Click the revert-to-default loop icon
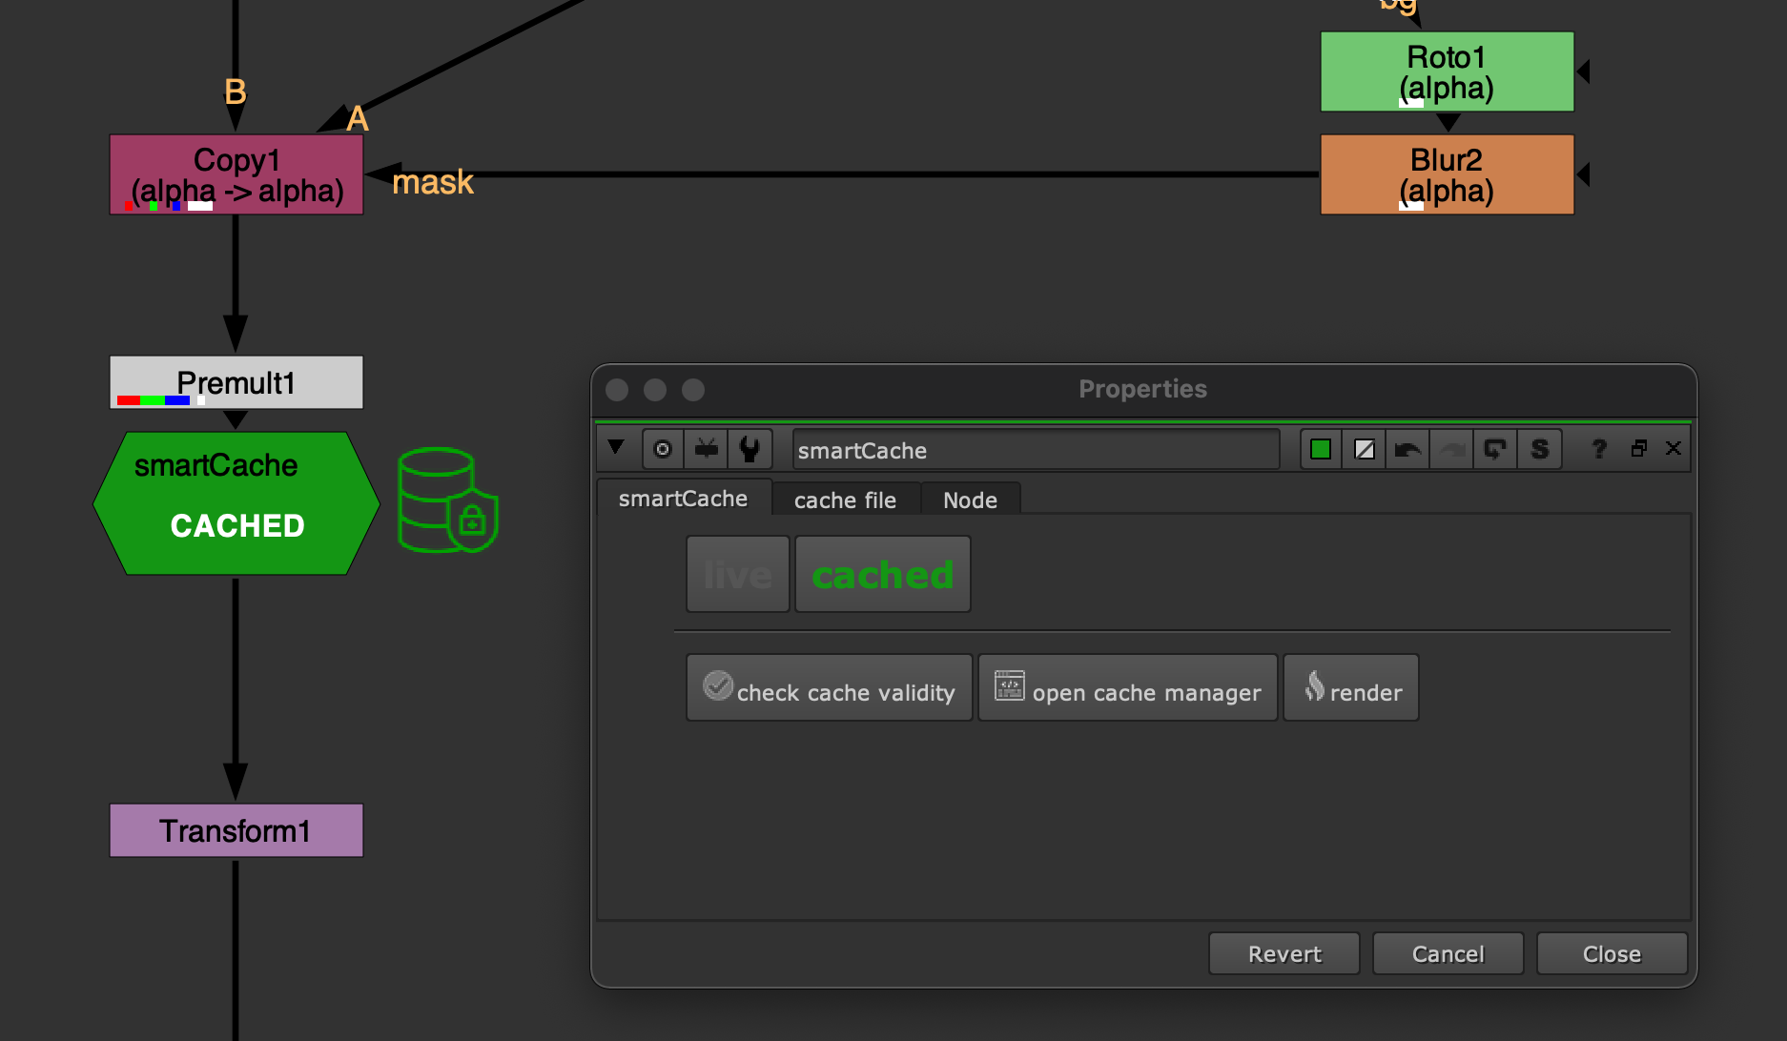Viewport: 1787px width, 1041px height. pyautogui.click(x=1494, y=449)
